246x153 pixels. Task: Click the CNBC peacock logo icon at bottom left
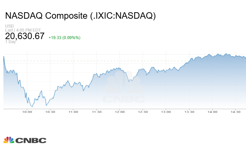click(9, 140)
